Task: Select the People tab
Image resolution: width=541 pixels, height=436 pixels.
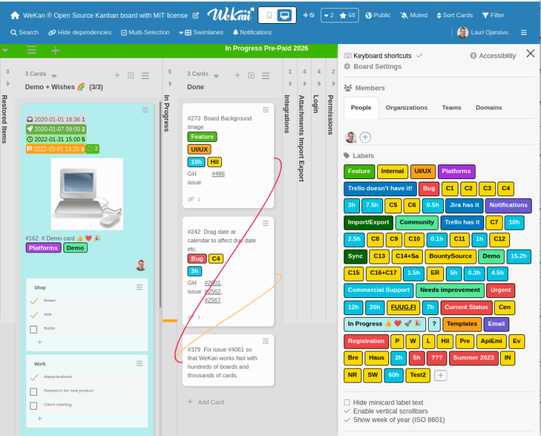Action: (x=361, y=108)
